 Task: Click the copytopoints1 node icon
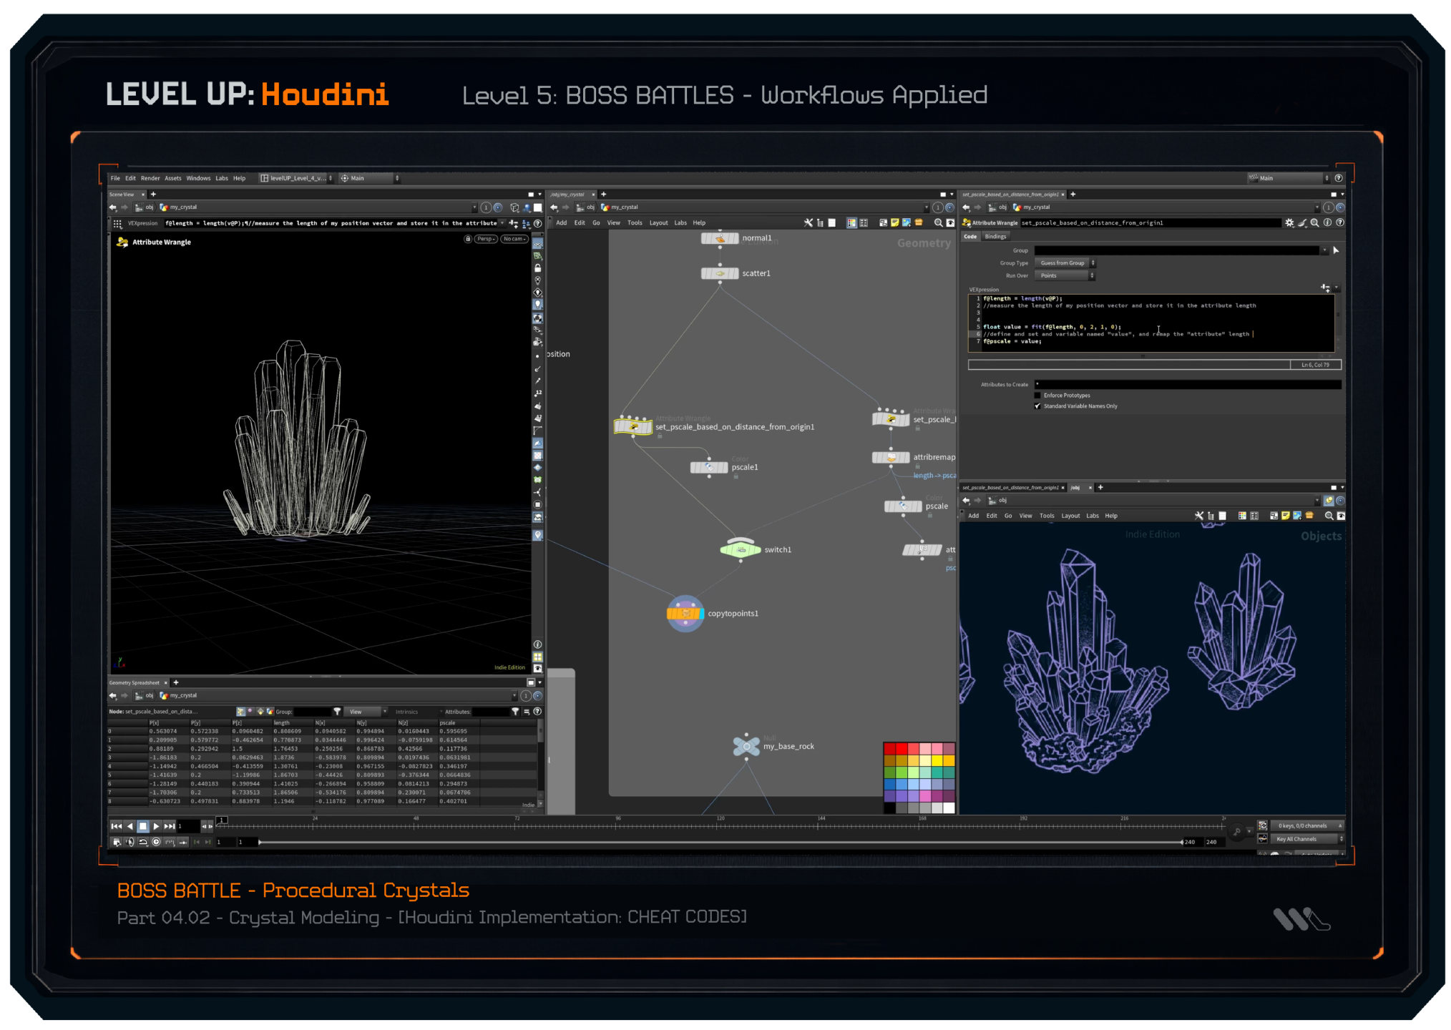(685, 614)
